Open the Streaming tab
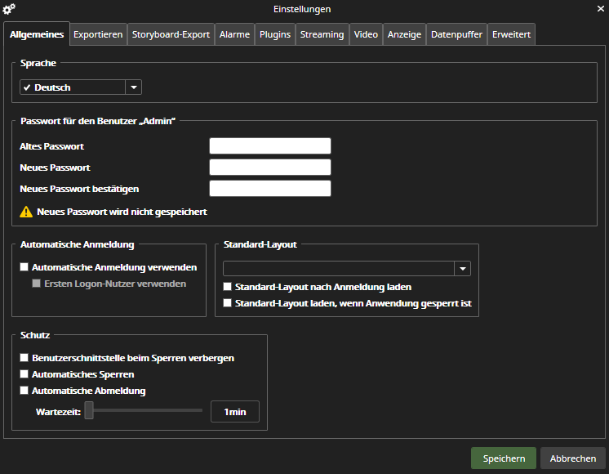This screenshot has height=474, width=609. pyautogui.click(x=322, y=34)
